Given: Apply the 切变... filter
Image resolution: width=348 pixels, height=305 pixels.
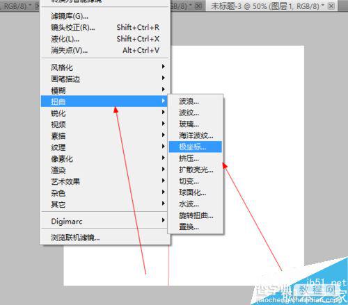Looking at the screenshot, I should click(196, 181).
